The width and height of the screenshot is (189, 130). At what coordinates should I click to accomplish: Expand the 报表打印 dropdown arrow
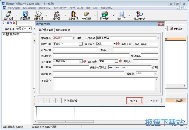click(x=130, y=15)
